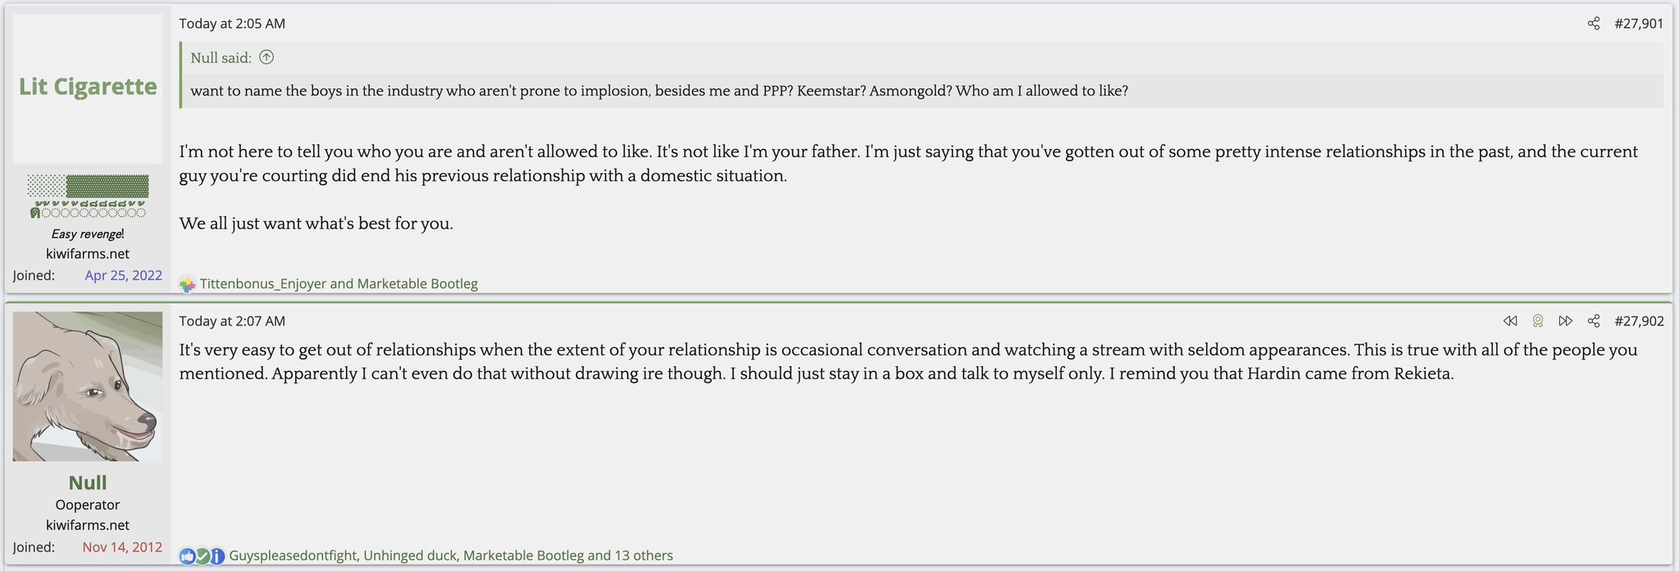Click share icon on post #27,901

click(1593, 24)
